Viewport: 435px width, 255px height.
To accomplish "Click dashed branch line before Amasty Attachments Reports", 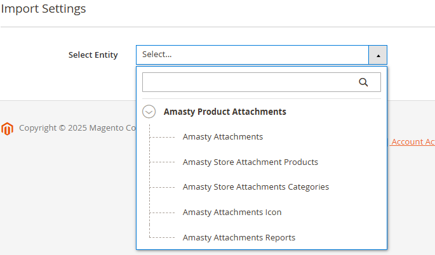I will (x=163, y=237).
